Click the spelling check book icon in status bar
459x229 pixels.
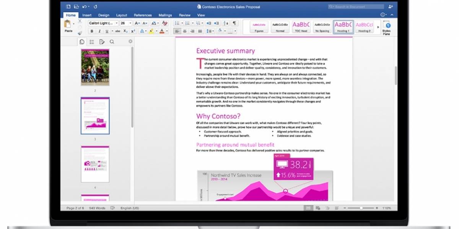[112, 208]
